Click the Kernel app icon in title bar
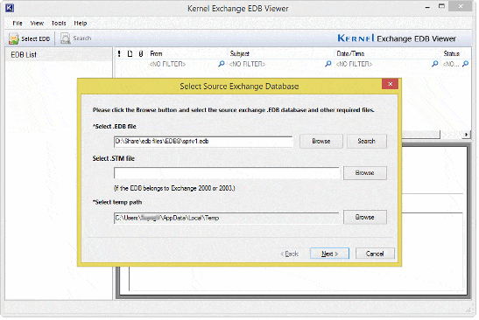479x320 pixels. [x=10, y=8]
